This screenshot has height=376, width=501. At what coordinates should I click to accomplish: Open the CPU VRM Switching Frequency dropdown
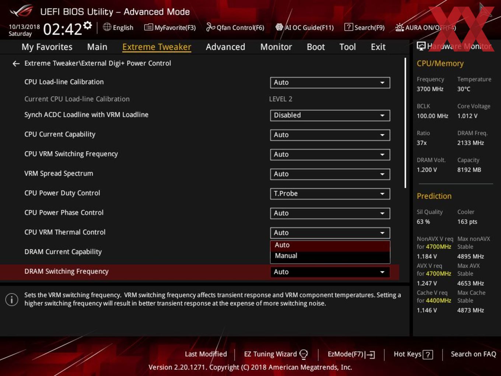pos(330,154)
